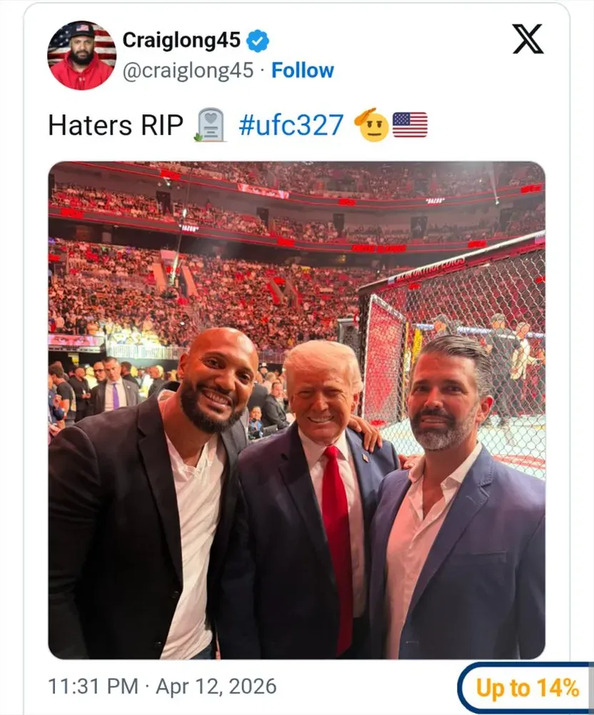Click the Apr 12, 2026 date
Image resolution: width=594 pixels, height=715 pixels.
(x=216, y=686)
